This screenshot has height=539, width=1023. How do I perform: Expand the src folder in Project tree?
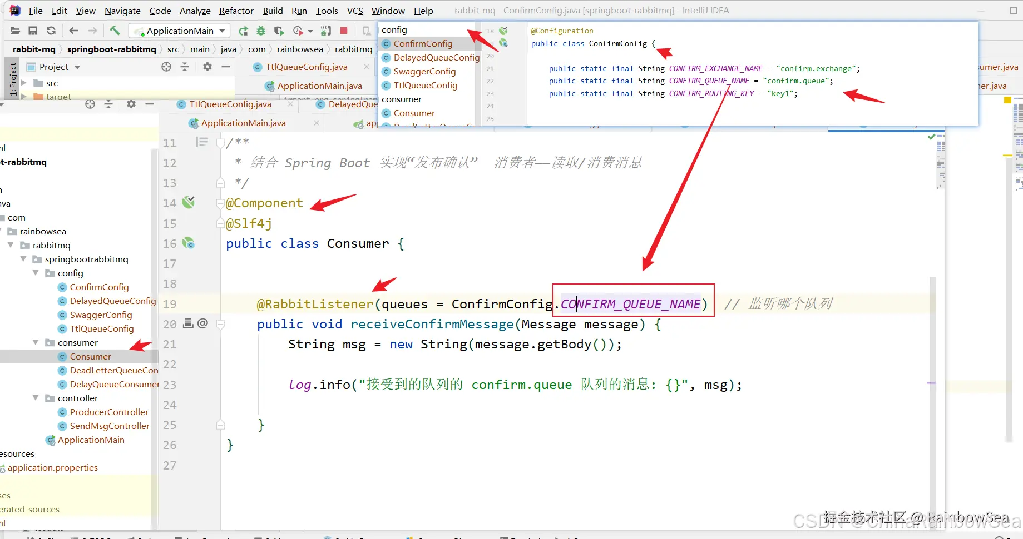coord(24,83)
